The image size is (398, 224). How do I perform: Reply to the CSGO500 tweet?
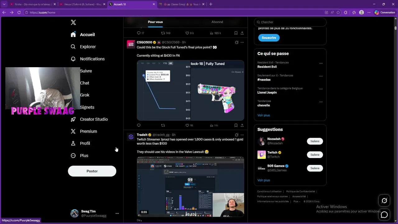139,125
